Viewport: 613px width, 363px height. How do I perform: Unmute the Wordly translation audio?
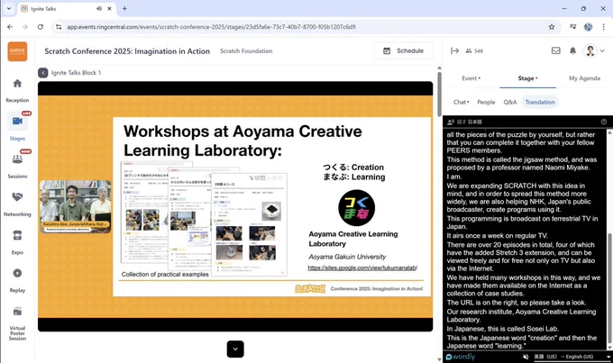tap(526, 357)
